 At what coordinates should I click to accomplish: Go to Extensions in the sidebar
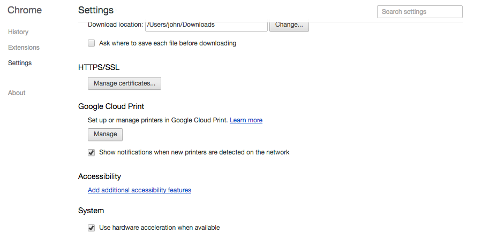[x=24, y=48]
